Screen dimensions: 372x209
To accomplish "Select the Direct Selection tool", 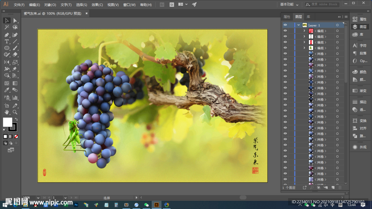I will pos(15,21).
